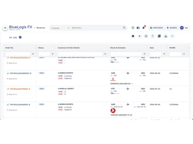
Task: Show Air Job info icon
Action: [20, 37]
